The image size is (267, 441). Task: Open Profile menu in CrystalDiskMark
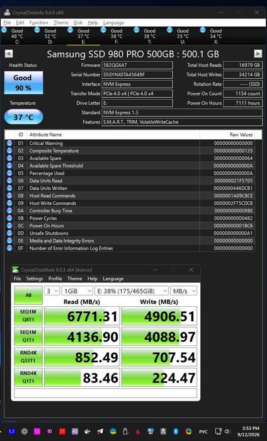[x=55, y=278]
